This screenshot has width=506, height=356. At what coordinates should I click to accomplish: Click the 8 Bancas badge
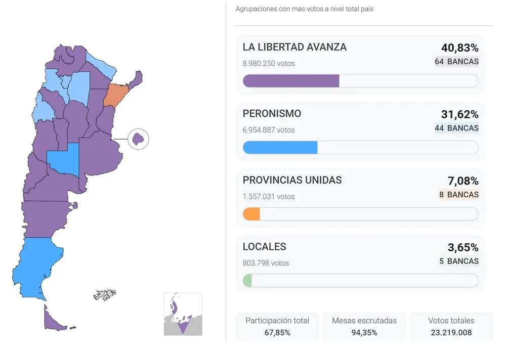(x=458, y=195)
